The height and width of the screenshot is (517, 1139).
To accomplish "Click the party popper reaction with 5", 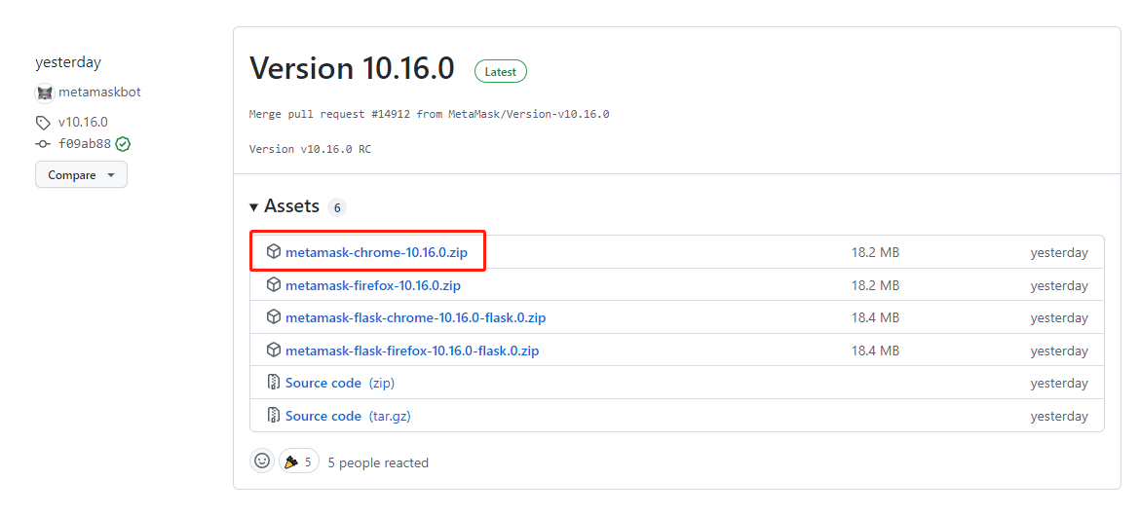I will 298,462.
